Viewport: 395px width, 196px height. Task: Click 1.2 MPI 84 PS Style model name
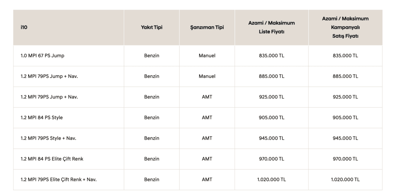pyautogui.click(x=42, y=118)
